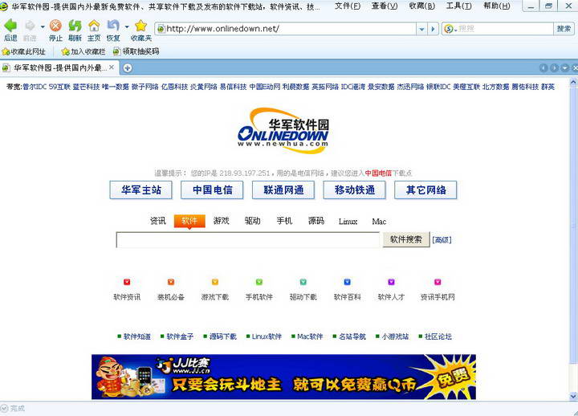Image resolution: width=578 pixels, height=416 pixels.
Task: Open 帮助(H) menu
Action: click(x=497, y=6)
